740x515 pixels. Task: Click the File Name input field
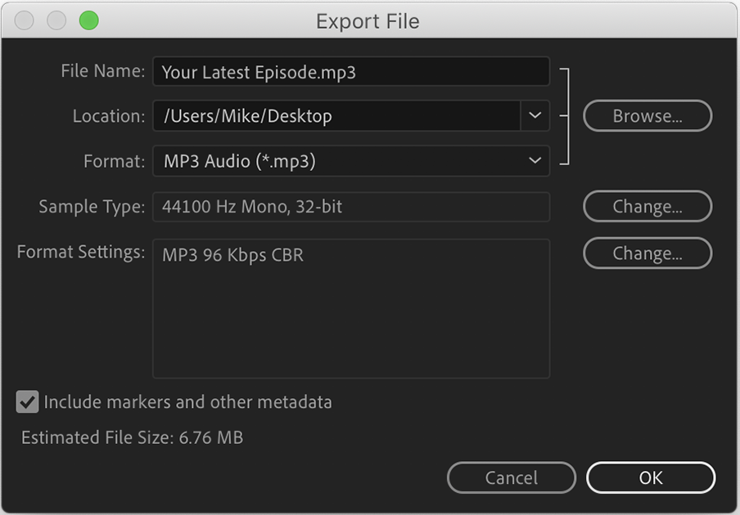tap(351, 72)
